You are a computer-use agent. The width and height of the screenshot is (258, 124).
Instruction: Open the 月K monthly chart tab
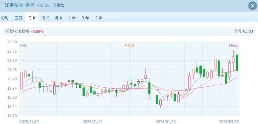(59, 18)
